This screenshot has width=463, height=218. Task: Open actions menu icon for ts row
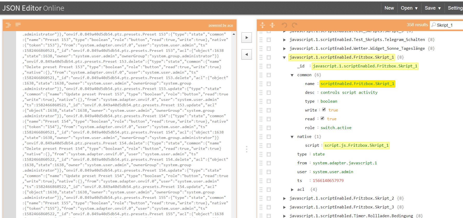click(269, 181)
